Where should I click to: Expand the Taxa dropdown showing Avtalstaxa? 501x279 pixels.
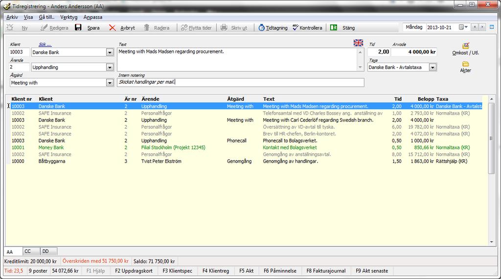tap(433, 68)
